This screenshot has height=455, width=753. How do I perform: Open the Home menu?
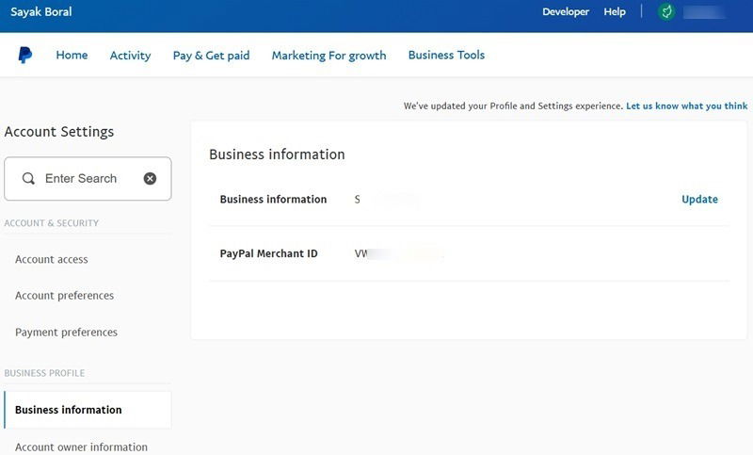(72, 56)
